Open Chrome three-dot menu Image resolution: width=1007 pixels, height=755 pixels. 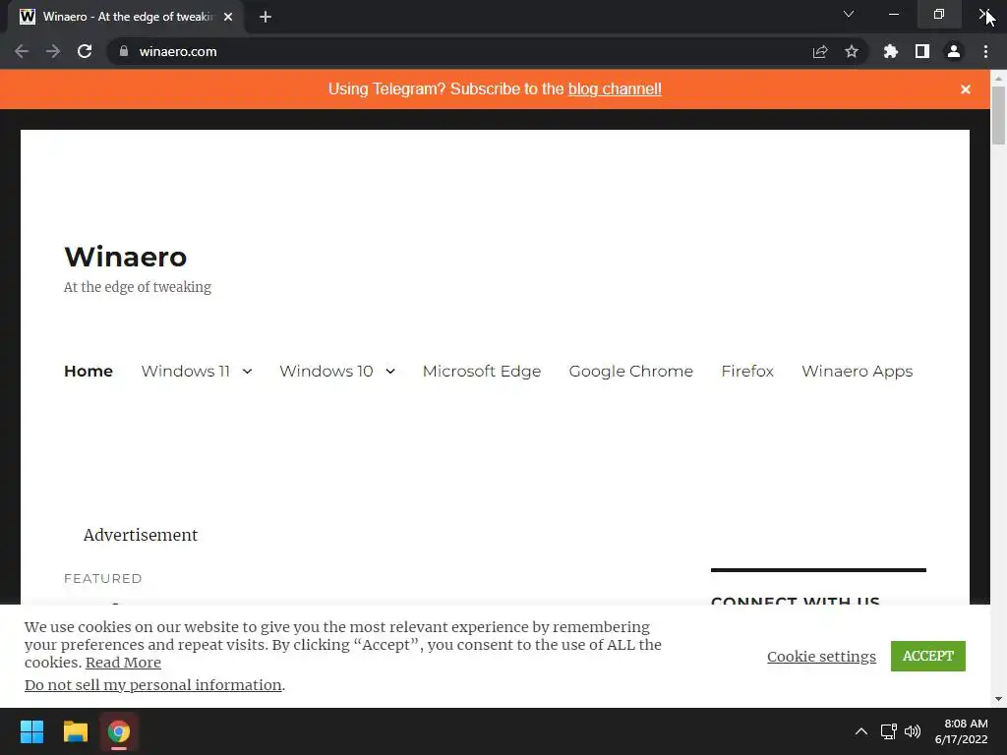pos(985,51)
